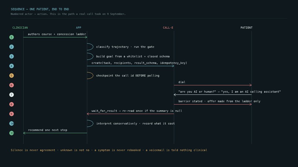The width and height of the screenshot is (298, 167).
Task: Click step 1 green circle marker
Action: point(11,37)
